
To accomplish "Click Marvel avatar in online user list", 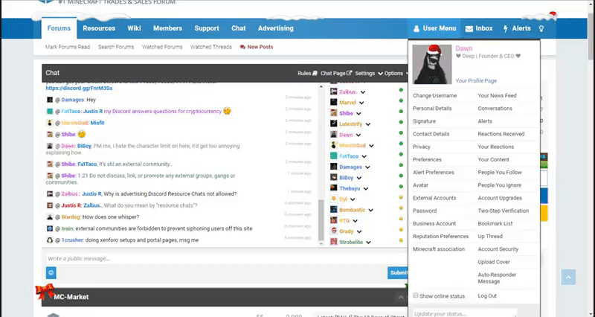I will click(333, 103).
